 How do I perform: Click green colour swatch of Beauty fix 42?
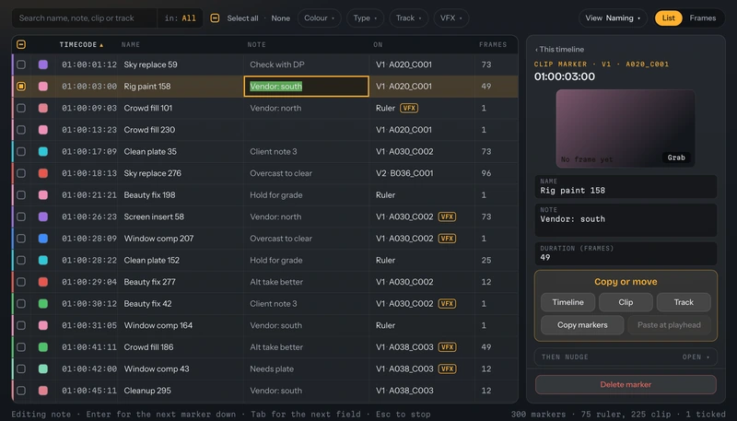pyautogui.click(x=42, y=303)
